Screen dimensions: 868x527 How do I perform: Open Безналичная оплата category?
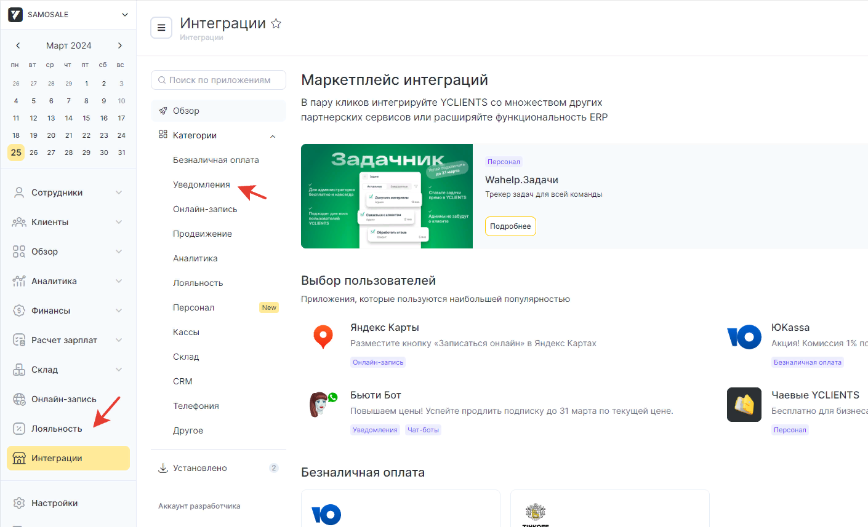[x=216, y=160]
